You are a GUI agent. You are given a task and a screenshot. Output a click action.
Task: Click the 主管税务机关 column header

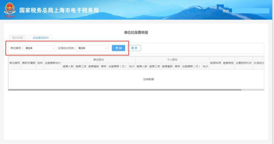244,63
